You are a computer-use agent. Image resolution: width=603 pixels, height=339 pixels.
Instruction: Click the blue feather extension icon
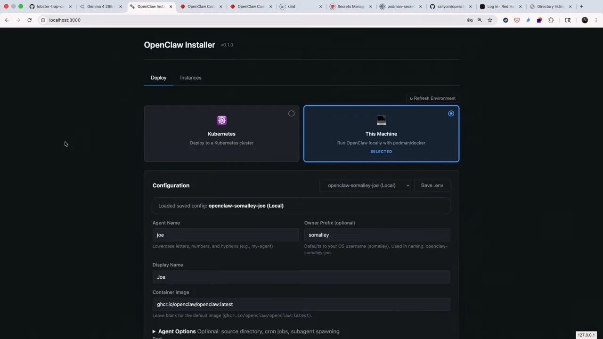pos(528,20)
